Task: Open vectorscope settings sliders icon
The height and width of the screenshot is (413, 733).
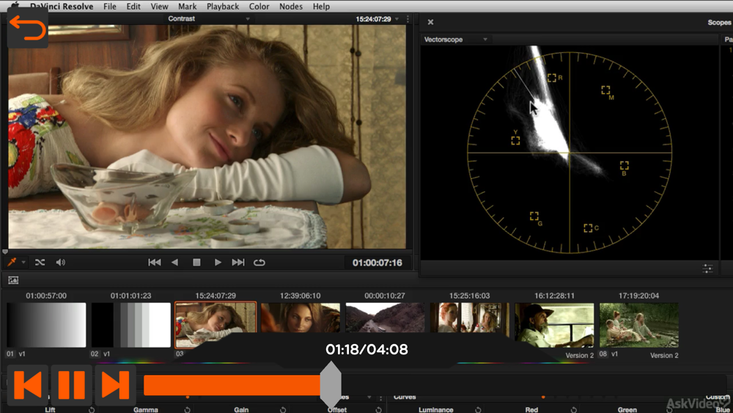Action: click(707, 268)
